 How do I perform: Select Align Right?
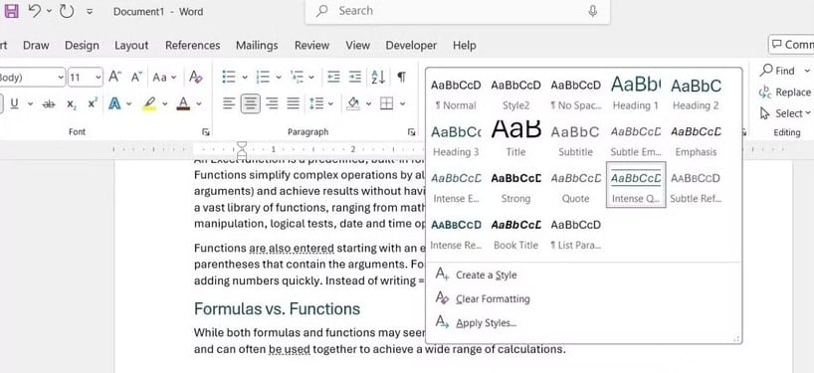coord(272,103)
